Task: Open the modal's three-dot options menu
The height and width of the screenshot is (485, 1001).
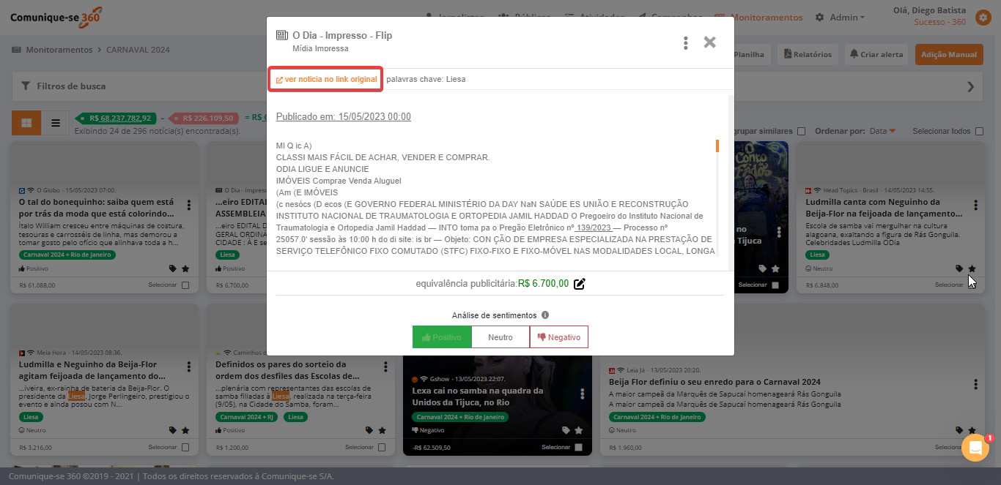Action: 686,43
